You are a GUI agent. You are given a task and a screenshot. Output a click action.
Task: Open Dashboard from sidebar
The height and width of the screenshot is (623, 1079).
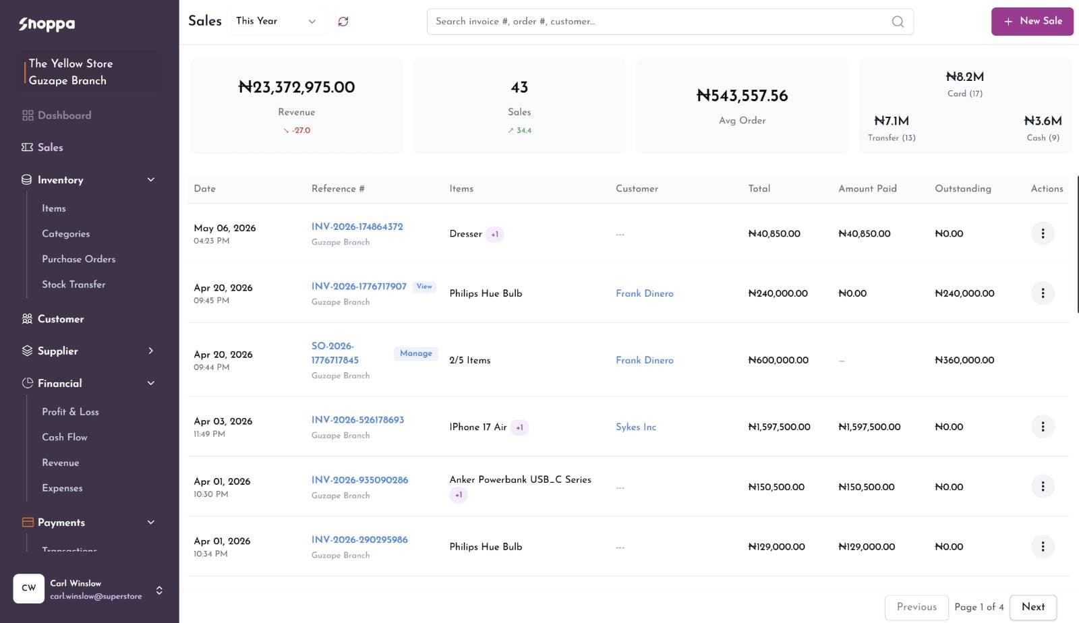tap(57, 115)
